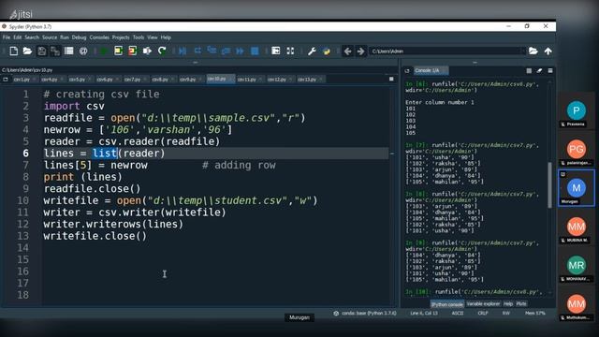Switch to the Plots pane tab
Viewport: 599px width, 337px height.
coord(521,304)
